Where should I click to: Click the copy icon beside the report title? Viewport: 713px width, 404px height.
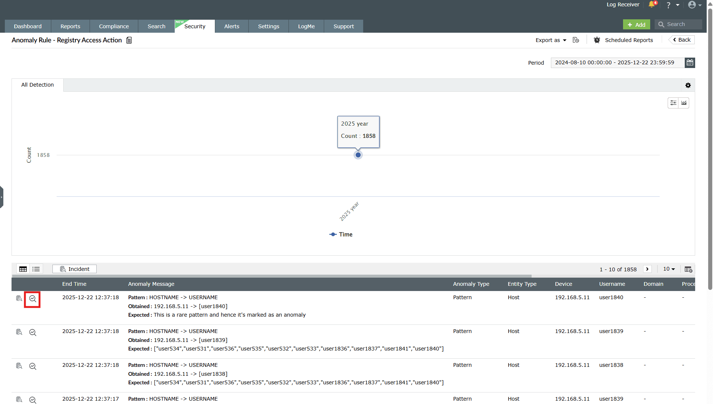(129, 40)
